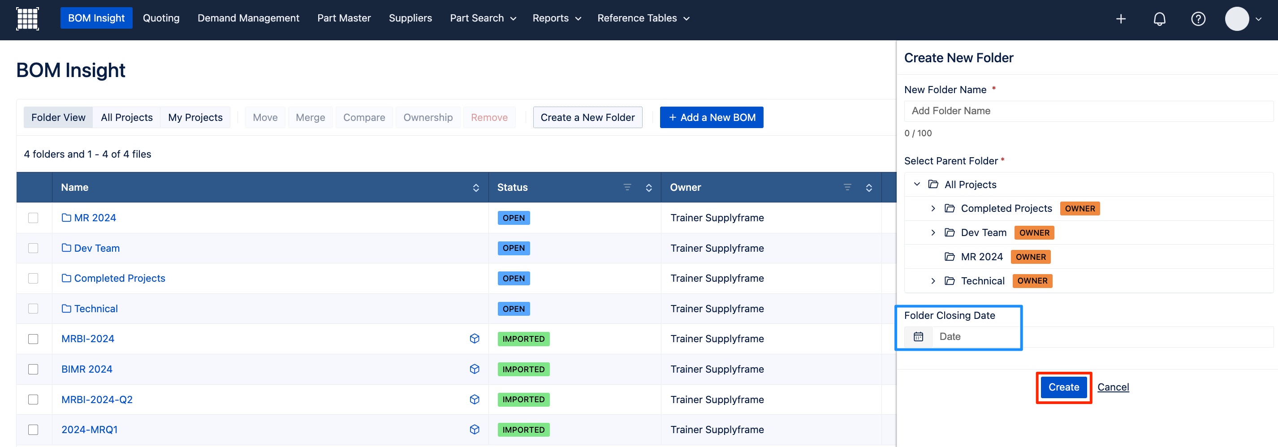The height and width of the screenshot is (447, 1278).
Task: Focus the Add Folder Name input field
Action: point(1088,111)
